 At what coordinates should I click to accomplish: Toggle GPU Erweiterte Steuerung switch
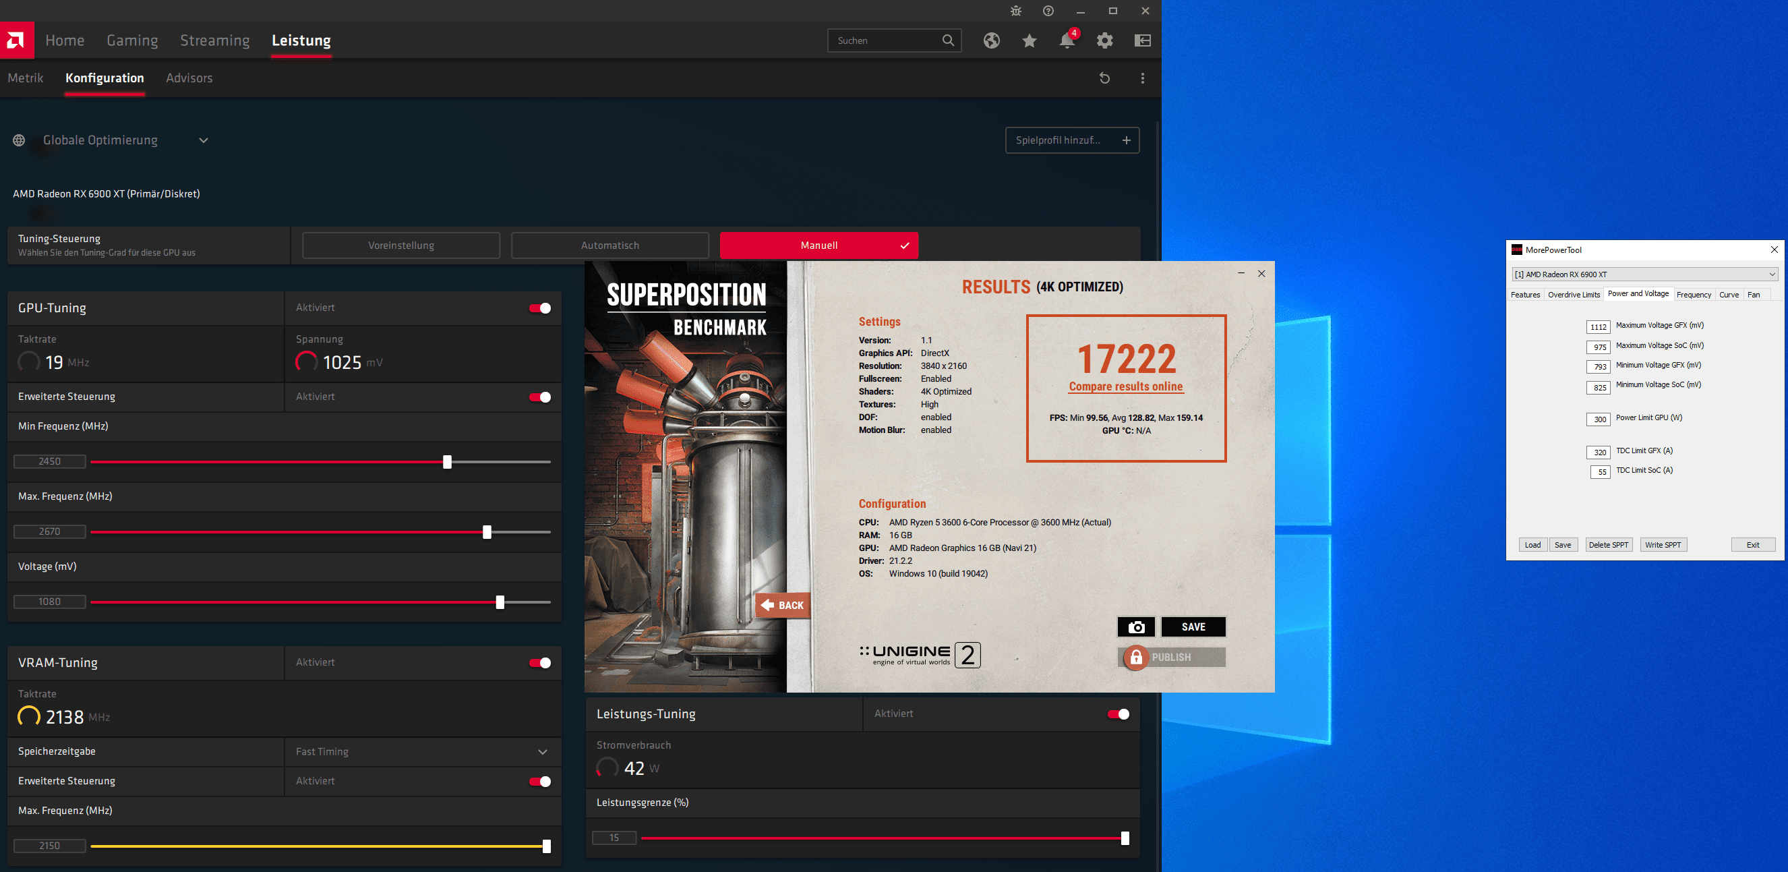pyautogui.click(x=540, y=397)
